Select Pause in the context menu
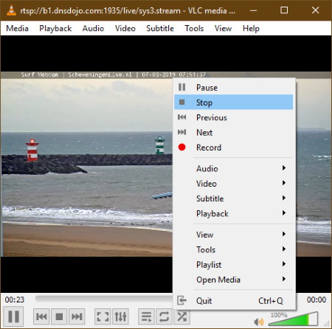Image resolution: width=332 pixels, height=329 pixels. (234, 88)
